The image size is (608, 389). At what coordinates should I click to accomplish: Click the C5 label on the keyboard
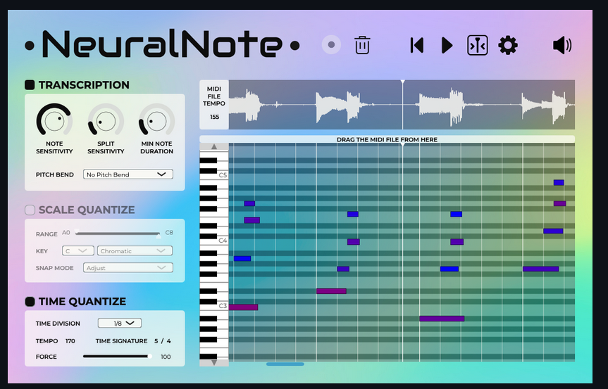223,175
